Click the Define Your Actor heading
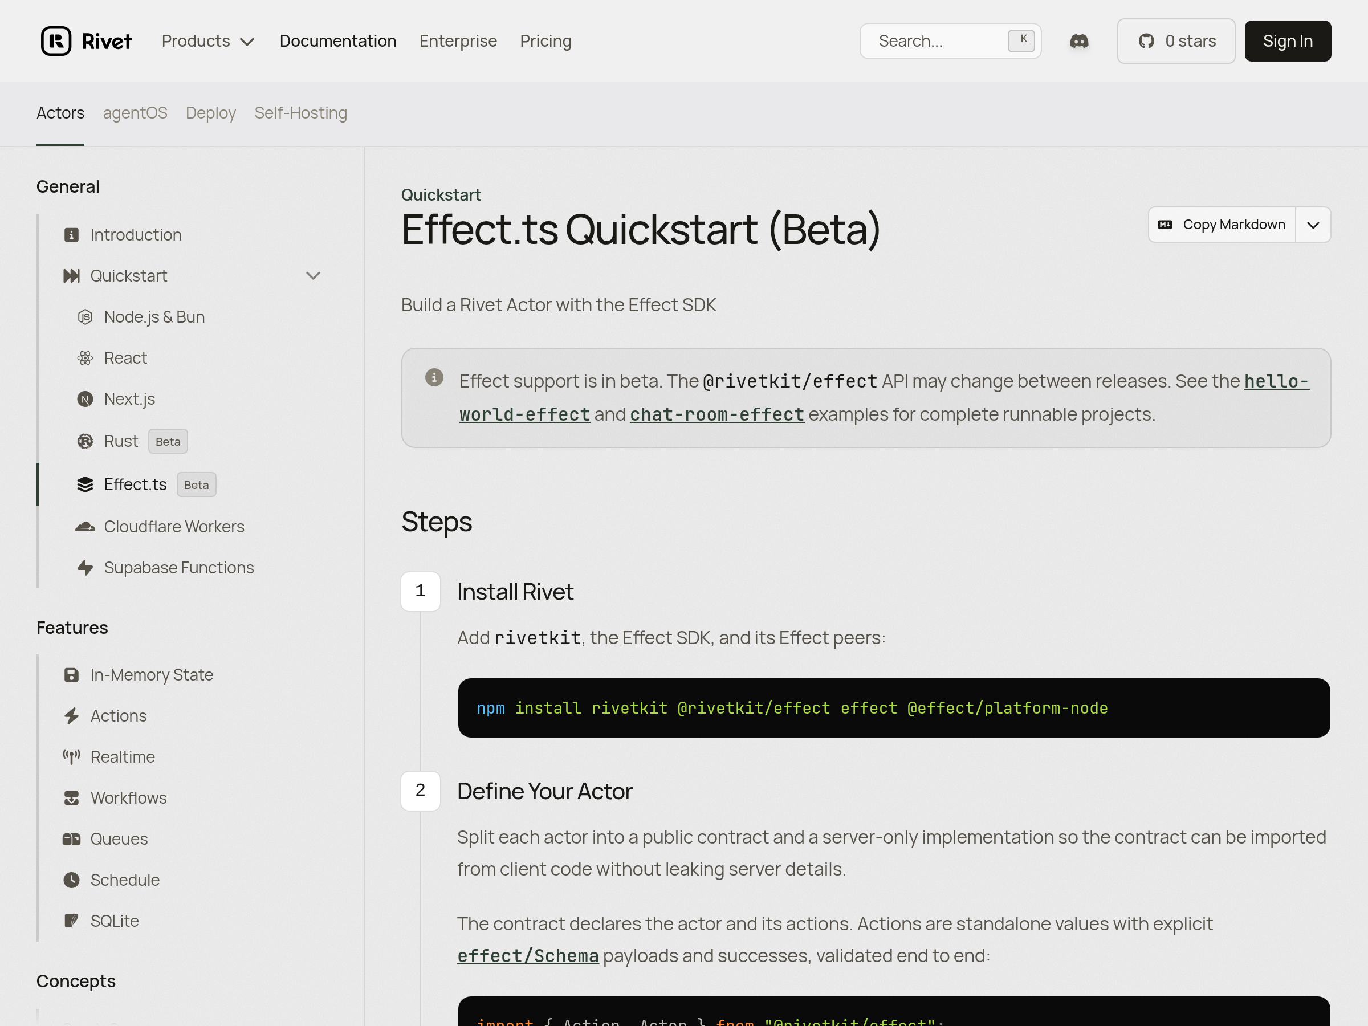The image size is (1368, 1026). click(545, 791)
